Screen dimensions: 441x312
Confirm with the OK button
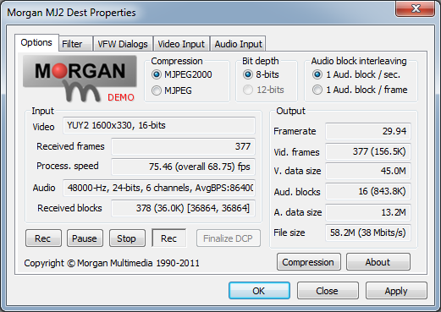(x=259, y=291)
